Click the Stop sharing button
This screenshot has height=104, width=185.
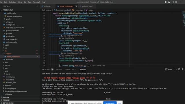pos(110,103)
